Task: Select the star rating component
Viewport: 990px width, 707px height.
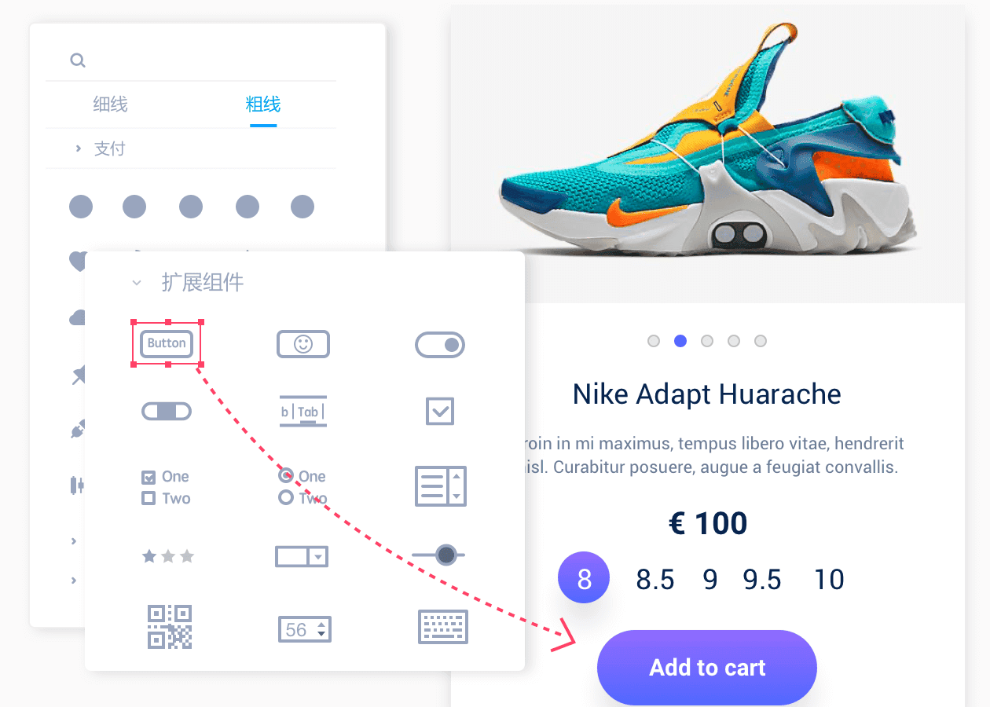Action: [167, 556]
